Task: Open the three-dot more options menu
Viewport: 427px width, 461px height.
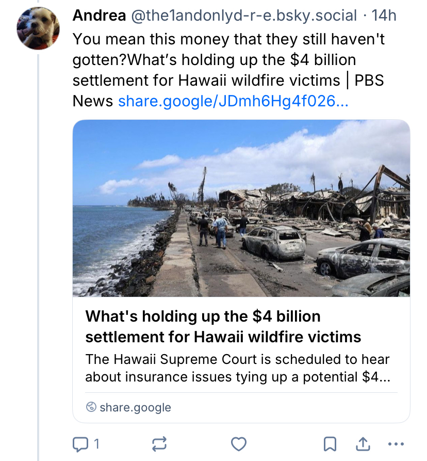Action: click(x=396, y=443)
